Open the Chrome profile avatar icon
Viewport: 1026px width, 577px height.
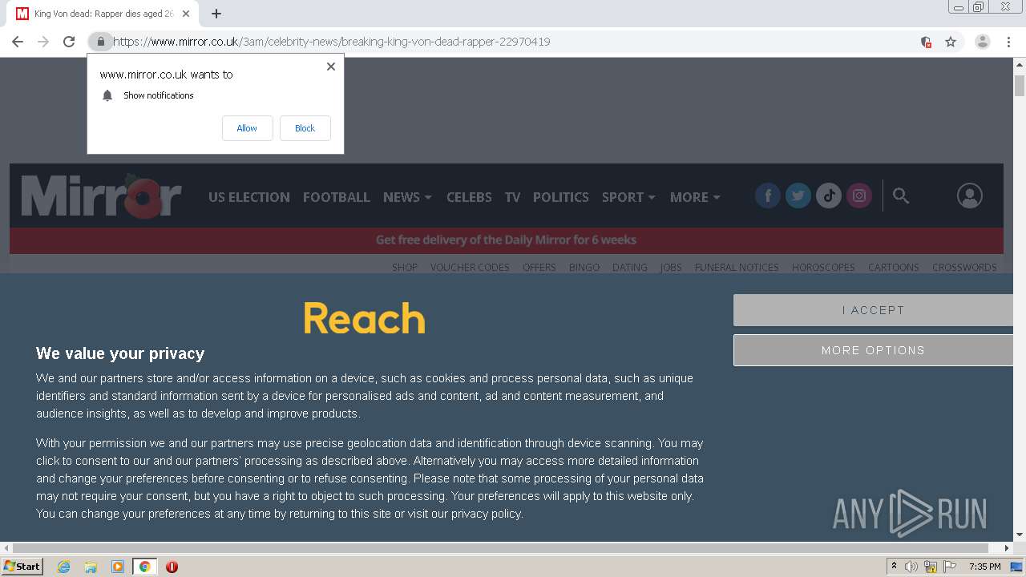(x=983, y=42)
